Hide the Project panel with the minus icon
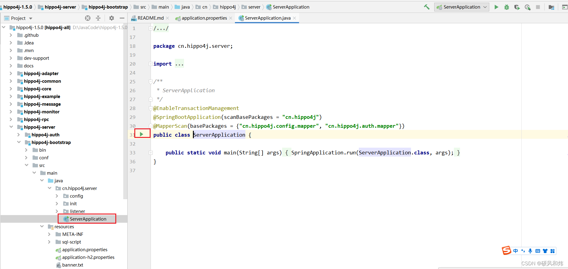Screen dimensions: 568x269 coord(122,18)
